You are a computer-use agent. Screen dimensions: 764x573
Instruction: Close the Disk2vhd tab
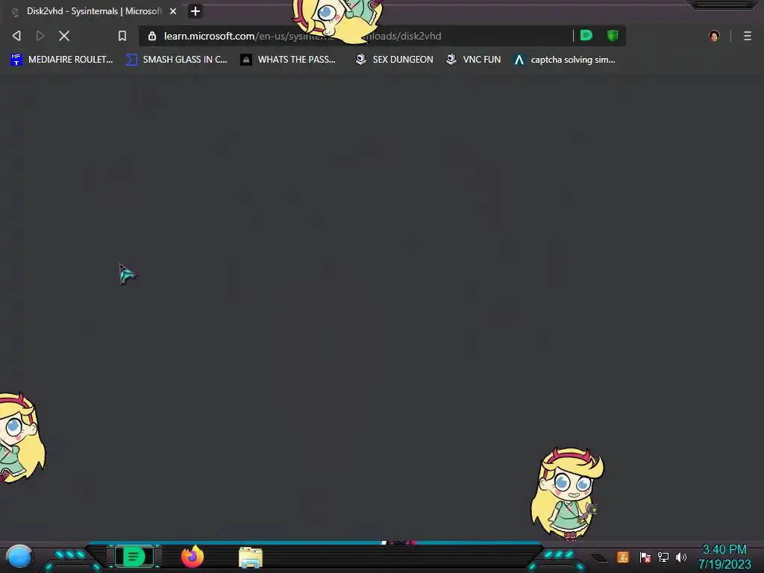pos(173,11)
